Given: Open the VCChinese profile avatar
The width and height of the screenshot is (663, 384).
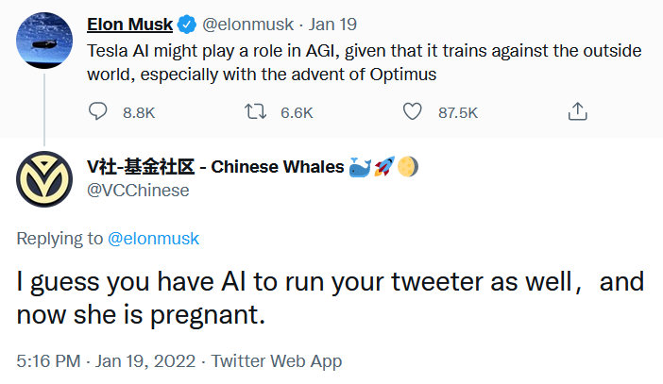Looking at the screenshot, I should [x=44, y=179].
